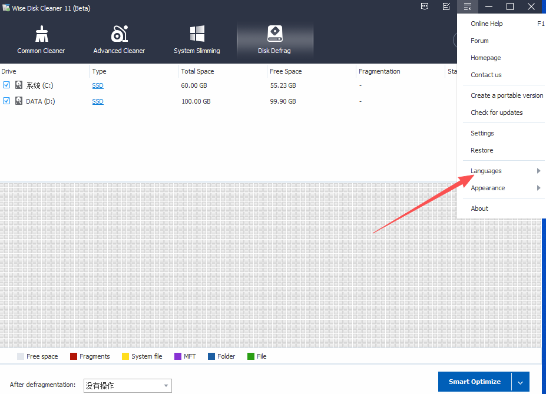Screen dimensions: 546x394
Task: Click the SSD link for C: drive
Action: point(98,86)
